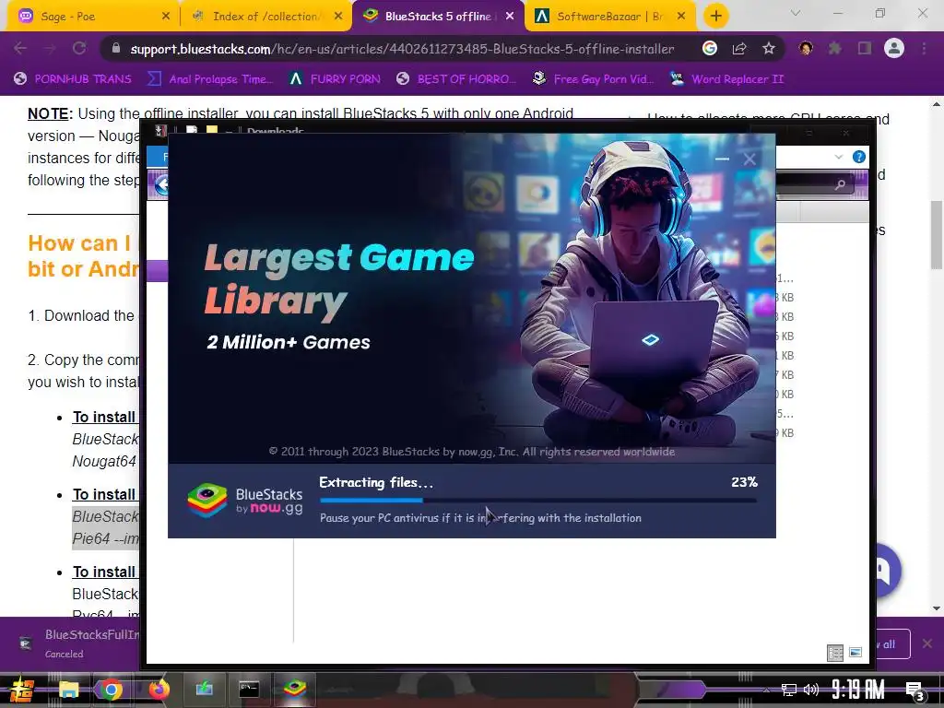The image size is (944, 708).
Task: Open Chrome from the taskbar
Action: click(x=111, y=690)
